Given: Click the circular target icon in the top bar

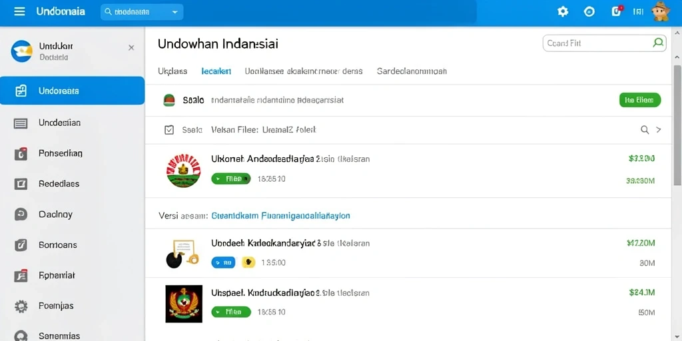Looking at the screenshot, I should [x=589, y=12].
